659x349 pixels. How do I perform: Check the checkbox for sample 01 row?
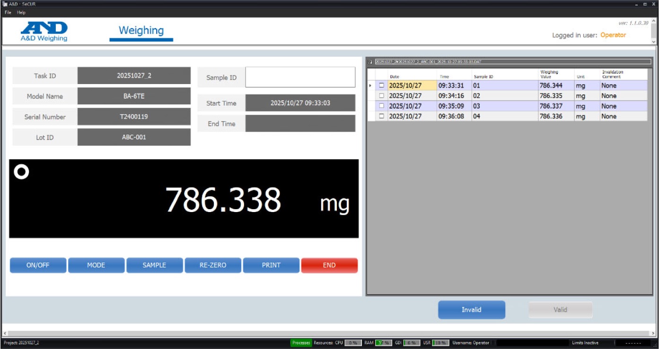tap(381, 85)
